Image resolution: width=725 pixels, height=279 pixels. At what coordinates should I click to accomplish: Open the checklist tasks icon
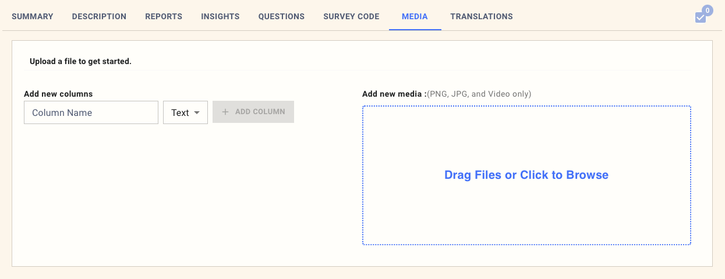(x=700, y=17)
